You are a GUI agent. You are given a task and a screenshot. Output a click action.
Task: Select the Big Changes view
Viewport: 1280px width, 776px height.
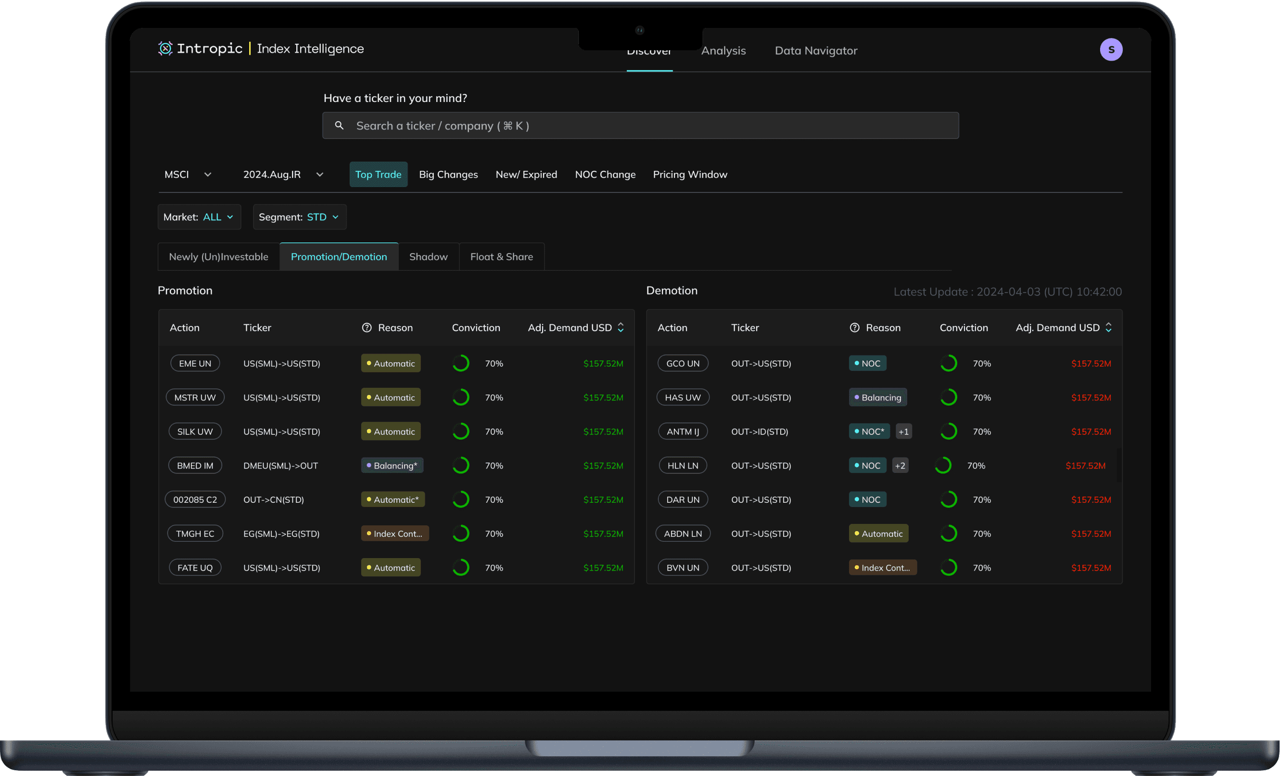click(448, 175)
